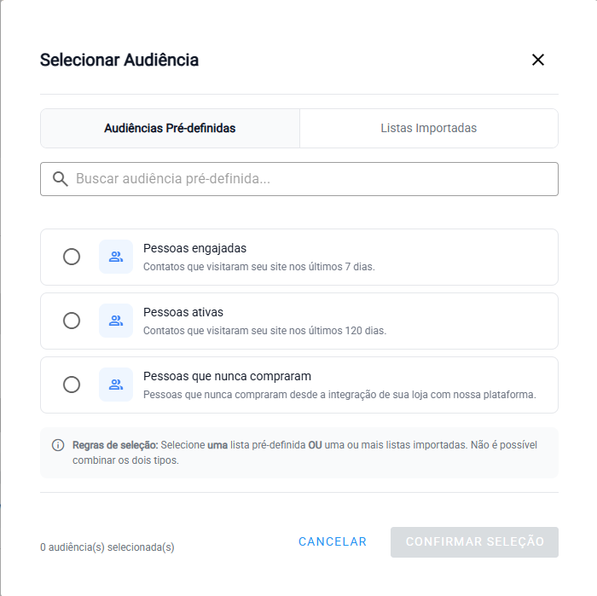Click the people icon beside Pessoas que nunca compraram
The height and width of the screenshot is (596, 597).
[x=116, y=385]
